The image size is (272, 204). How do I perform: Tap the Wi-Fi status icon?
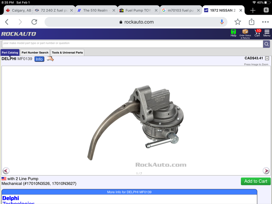[x=254, y=3]
